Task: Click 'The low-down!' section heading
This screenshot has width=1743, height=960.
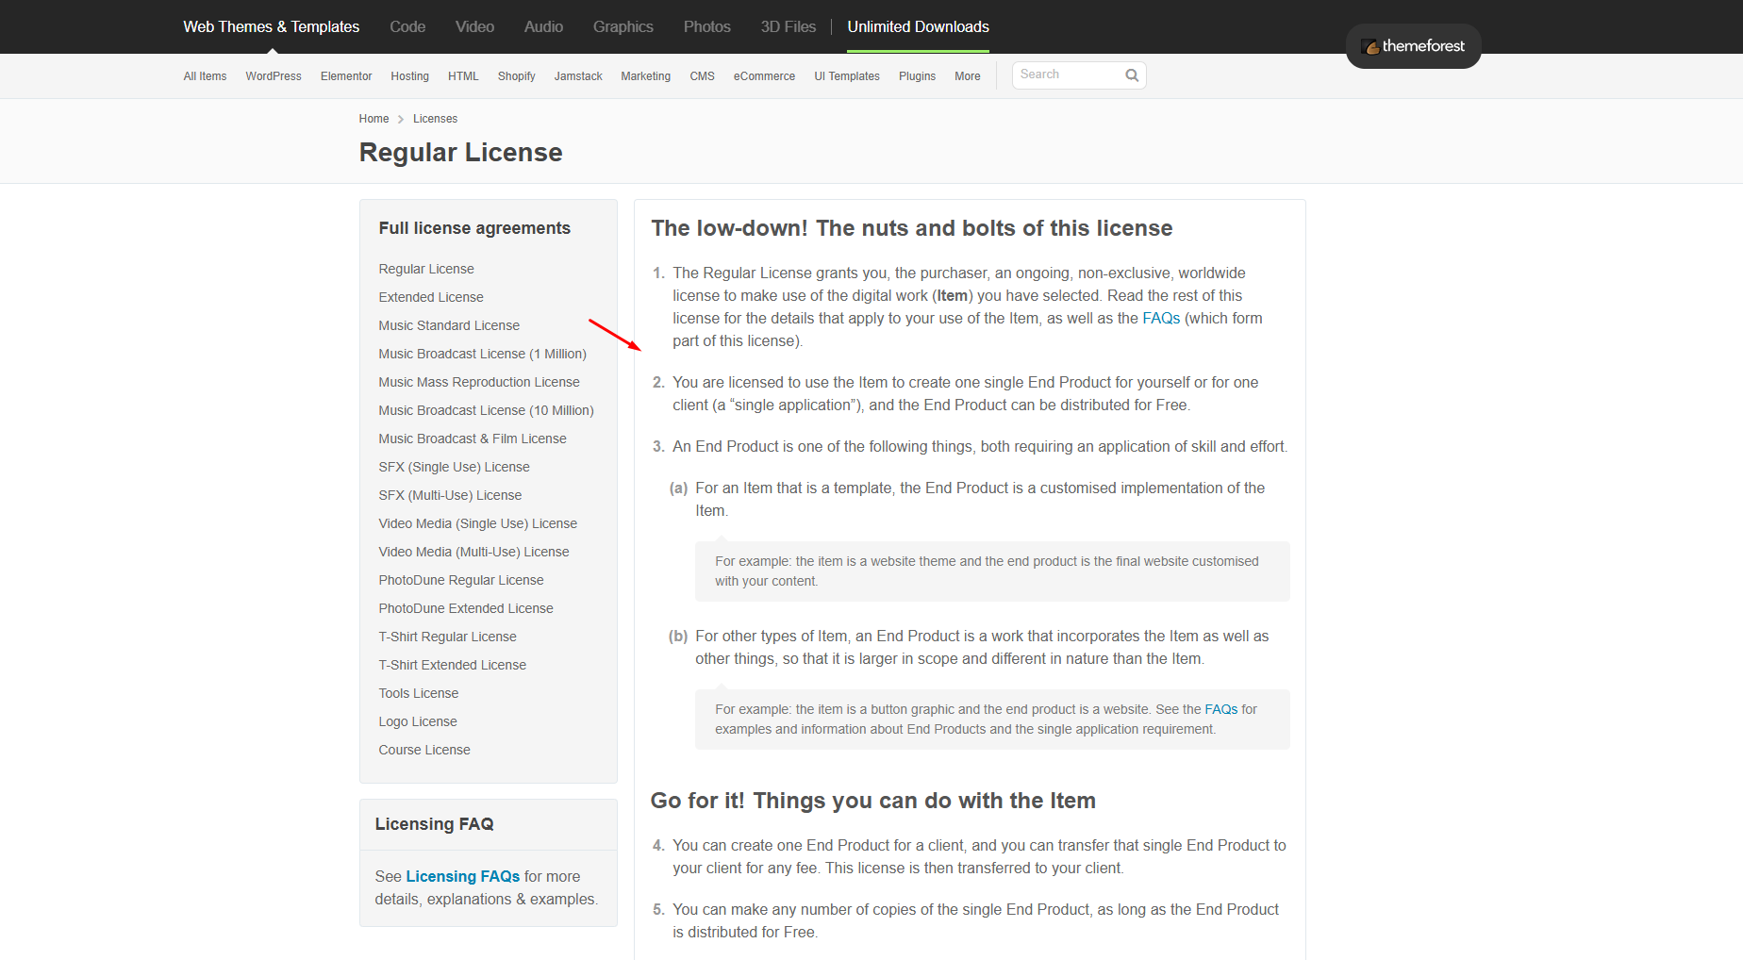Action: tap(911, 228)
